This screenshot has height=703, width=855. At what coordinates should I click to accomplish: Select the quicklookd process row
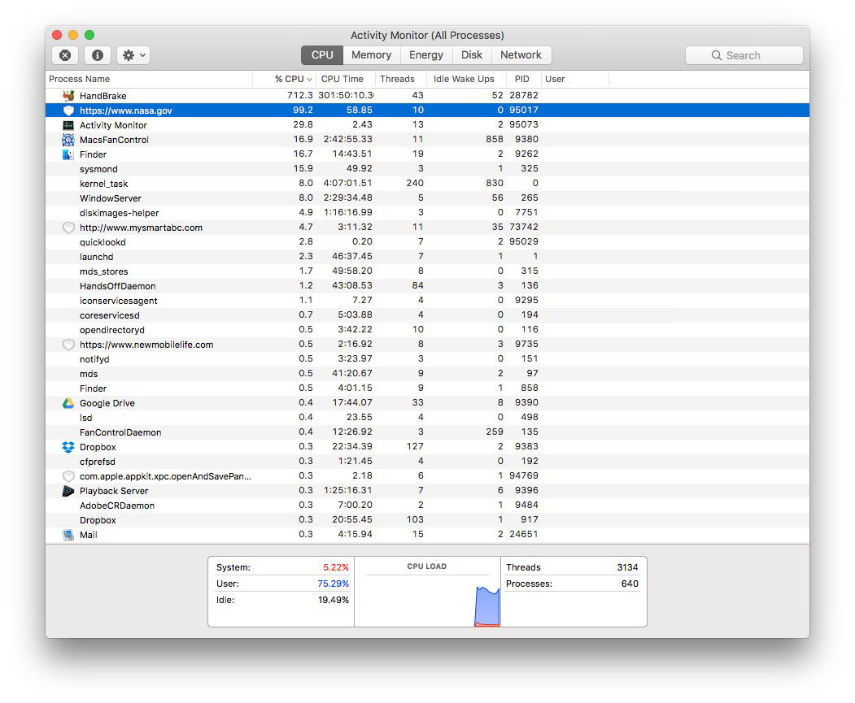(427, 241)
